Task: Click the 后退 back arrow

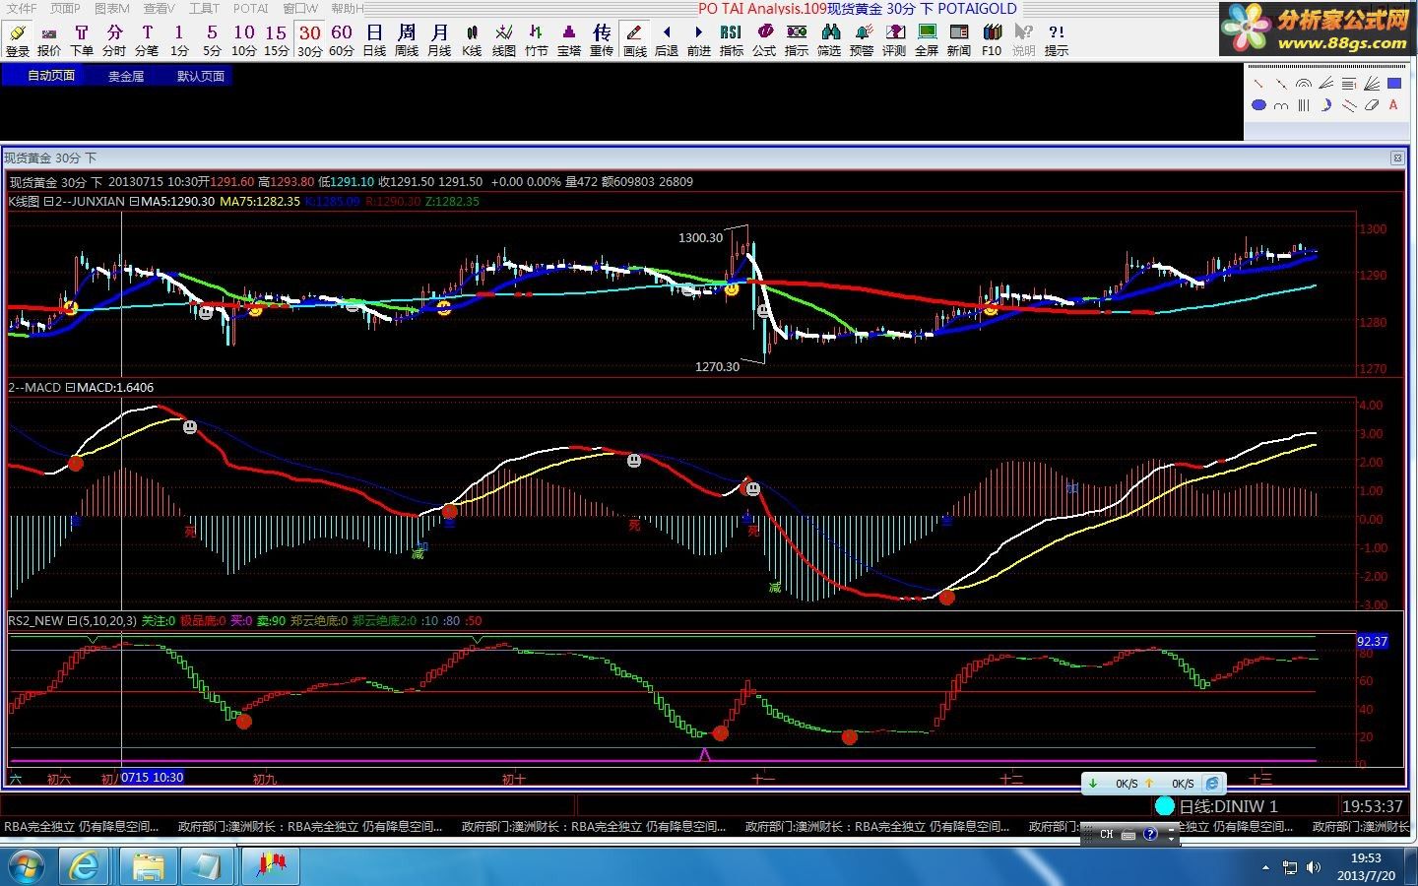Action: (667, 40)
